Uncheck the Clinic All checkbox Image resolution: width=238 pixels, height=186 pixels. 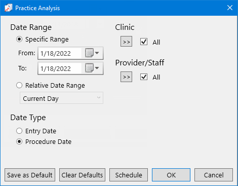tap(144, 42)
